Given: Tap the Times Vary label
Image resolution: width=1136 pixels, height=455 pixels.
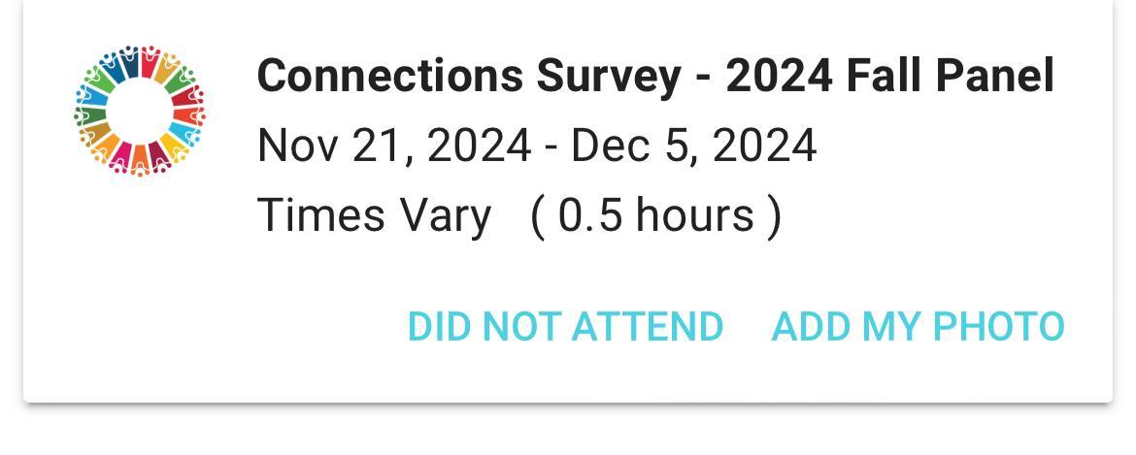Looking at the screenshot, I should coord(374,214).
